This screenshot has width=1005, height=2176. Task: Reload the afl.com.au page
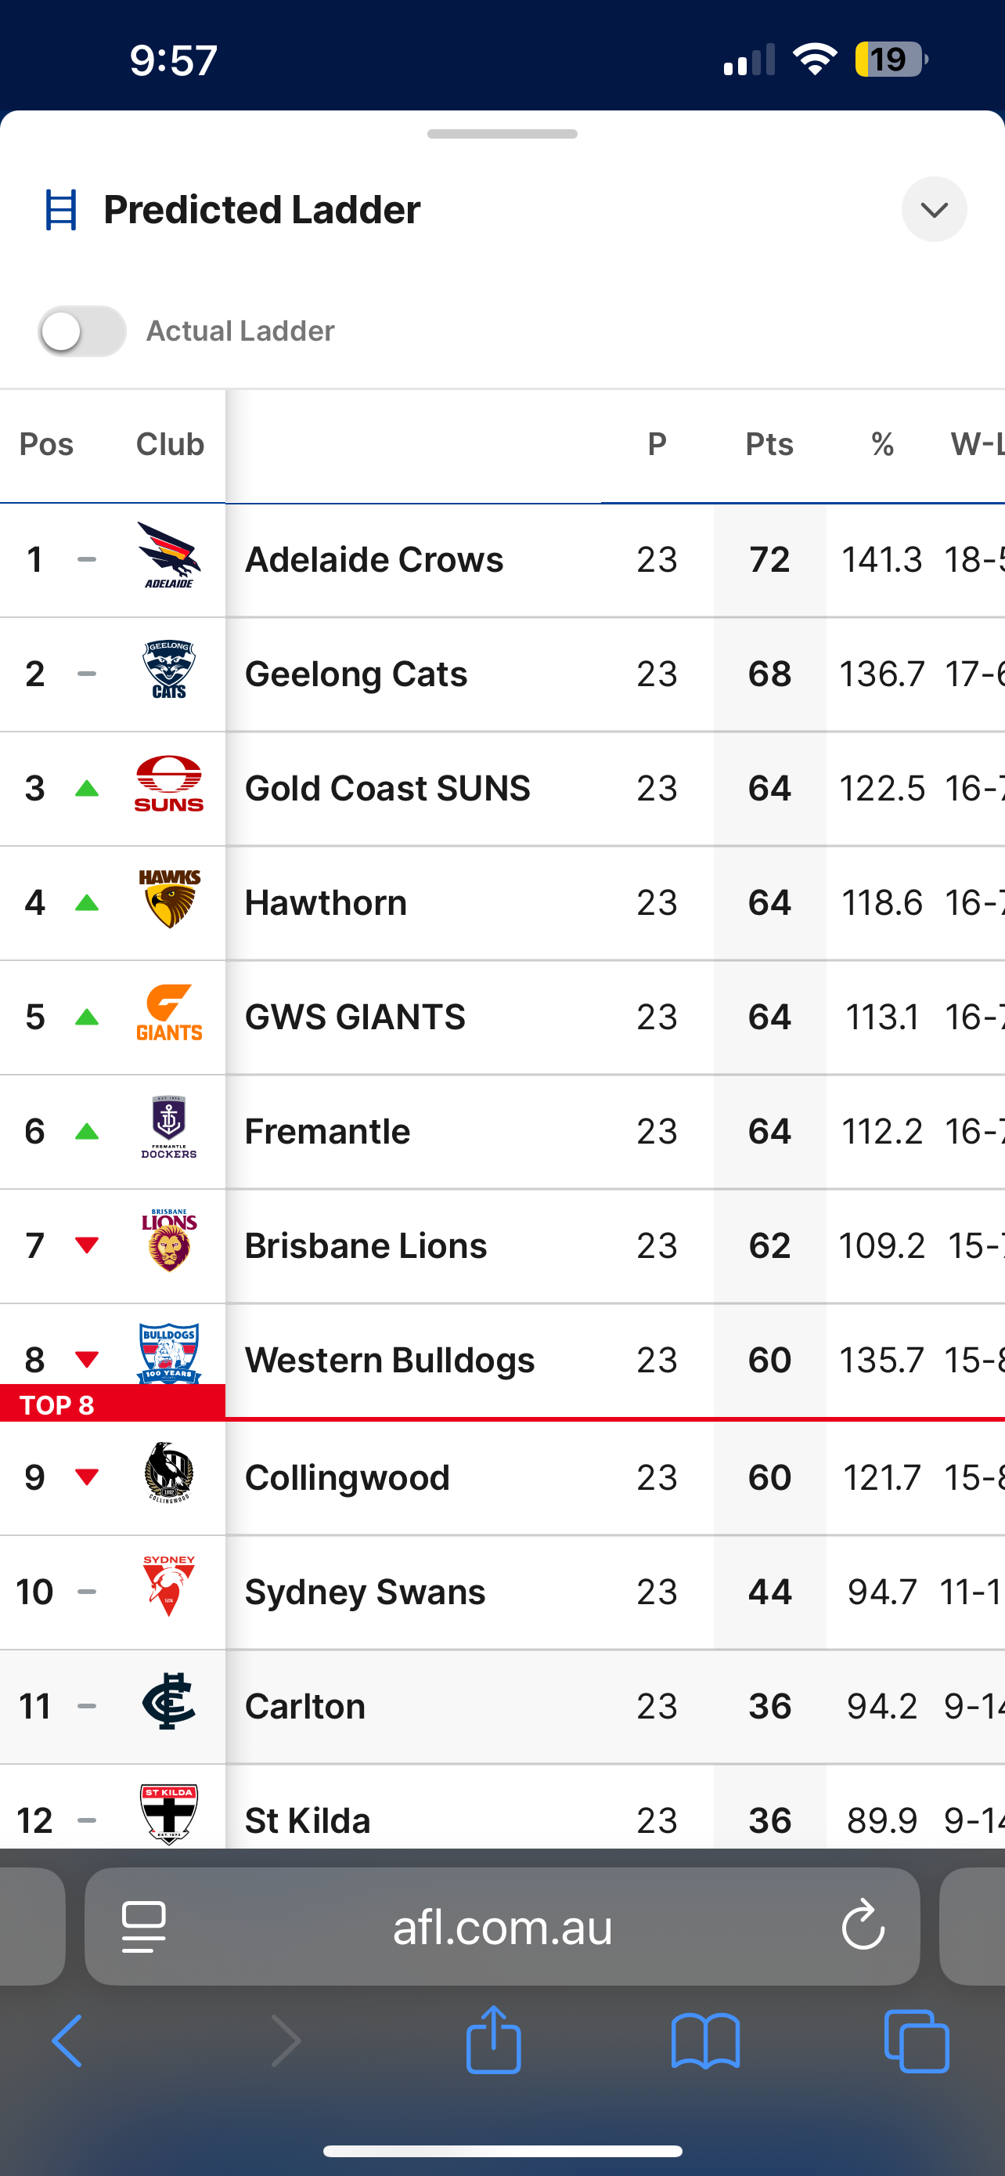point(863,1925)
